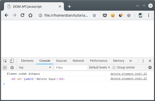Open source link delete-element.html:22
This screenshot has width=155, height=101.
pyautogui.click(x=129, y=74)
